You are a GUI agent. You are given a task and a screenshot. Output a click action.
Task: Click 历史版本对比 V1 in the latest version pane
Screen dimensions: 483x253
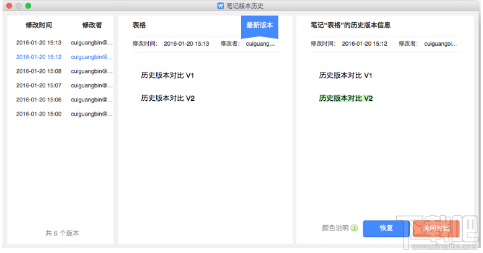167,75
